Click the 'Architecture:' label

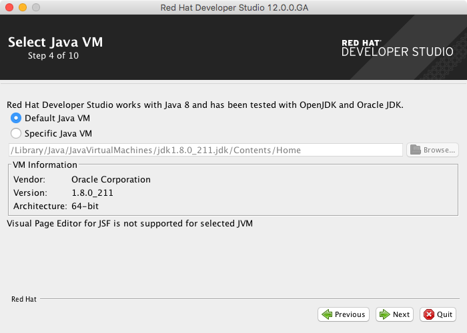click(40, 206)
